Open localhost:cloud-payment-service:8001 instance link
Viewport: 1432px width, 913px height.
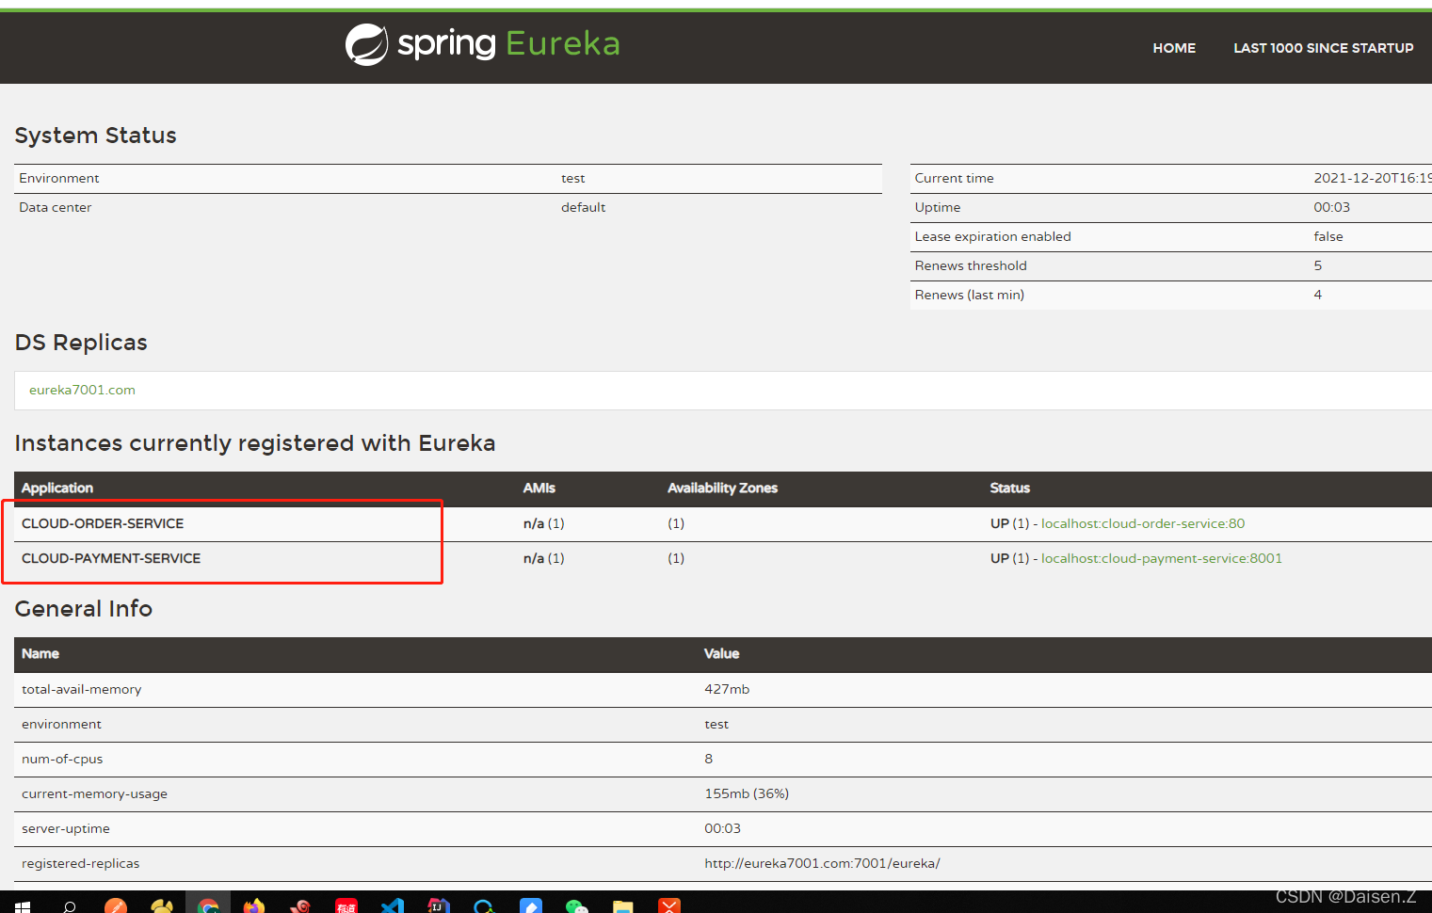pos(1162,558)
